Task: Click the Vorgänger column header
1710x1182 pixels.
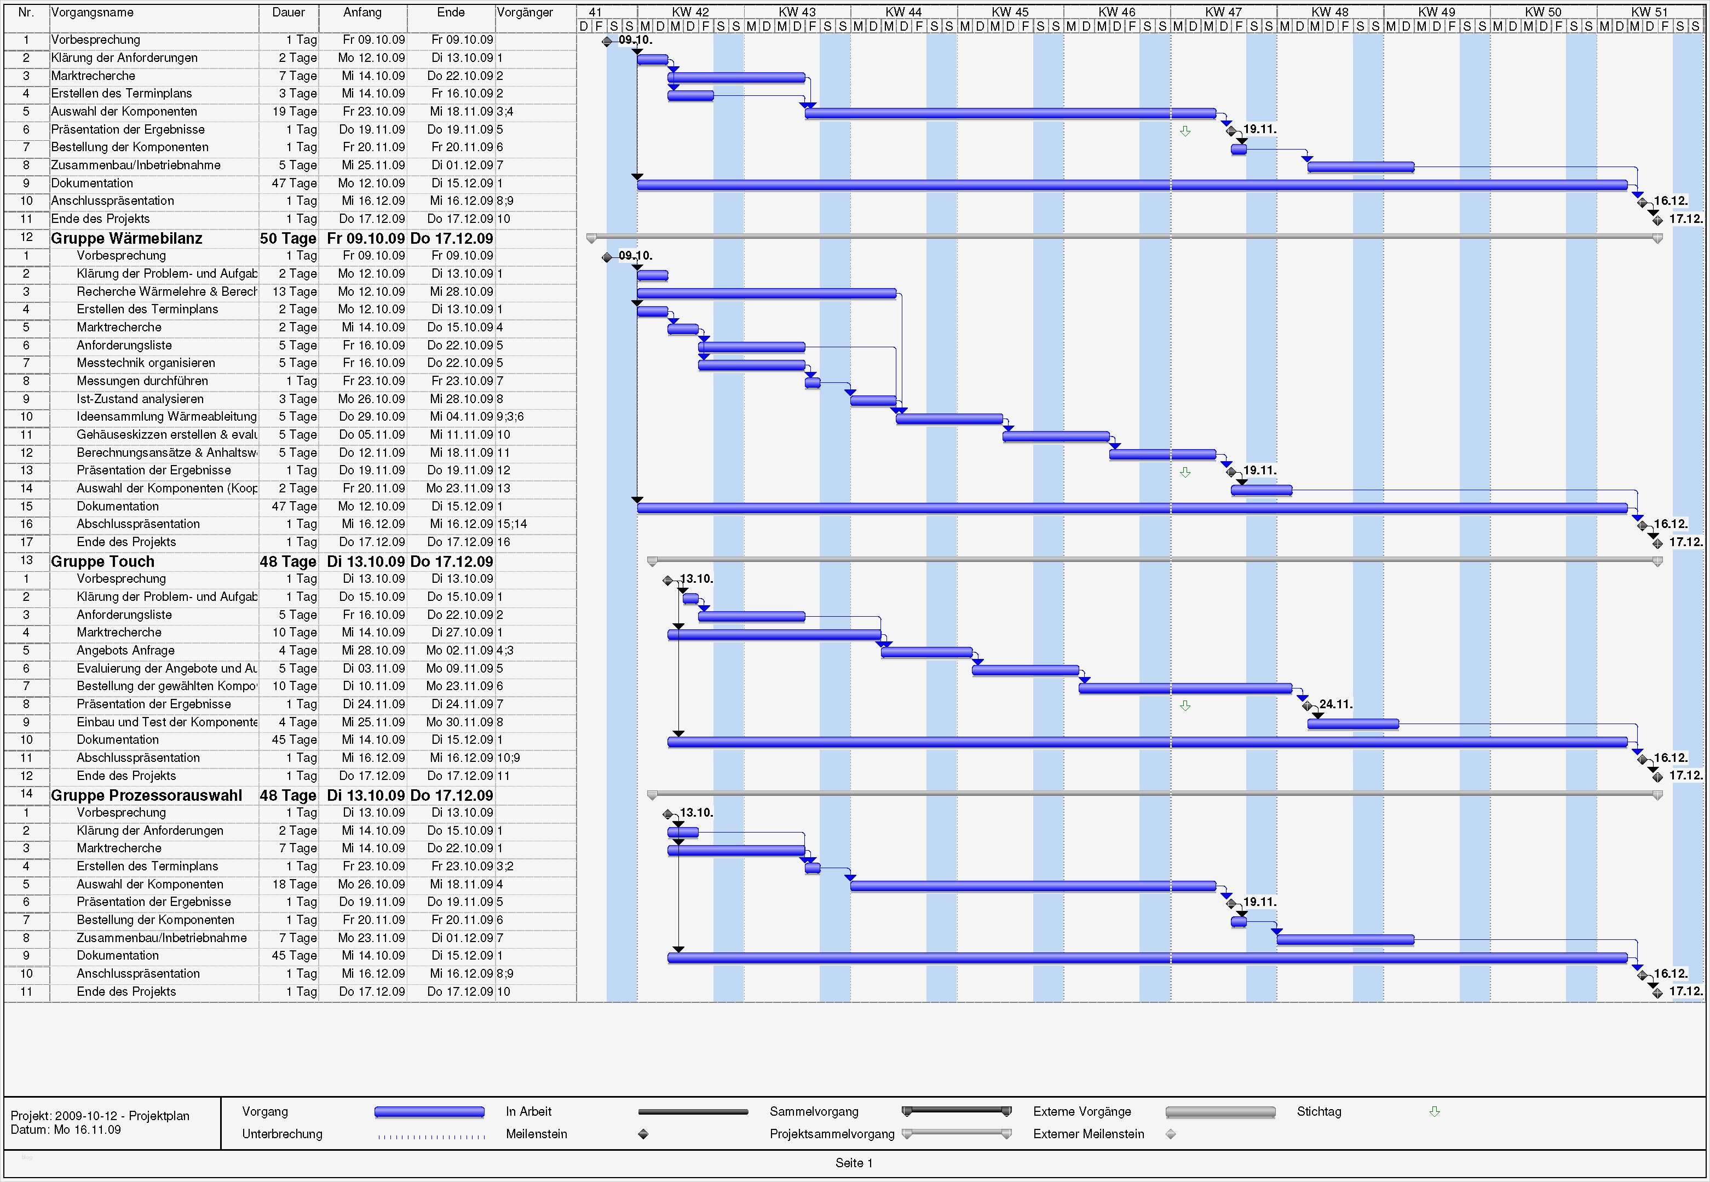Action: [x=525, y=13]
